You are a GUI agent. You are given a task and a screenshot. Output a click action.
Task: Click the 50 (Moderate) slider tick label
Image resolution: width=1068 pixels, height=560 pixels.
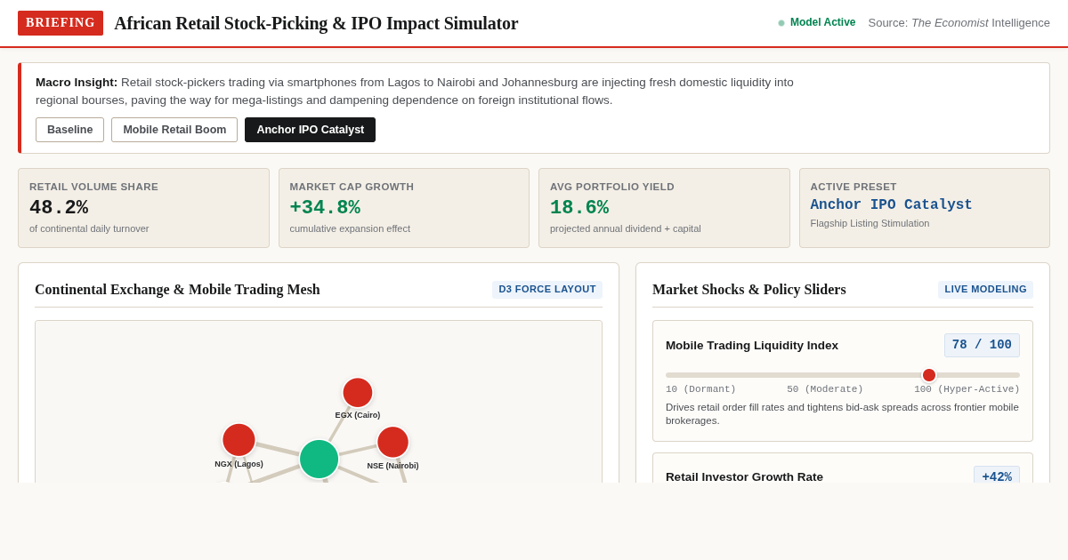825,389
